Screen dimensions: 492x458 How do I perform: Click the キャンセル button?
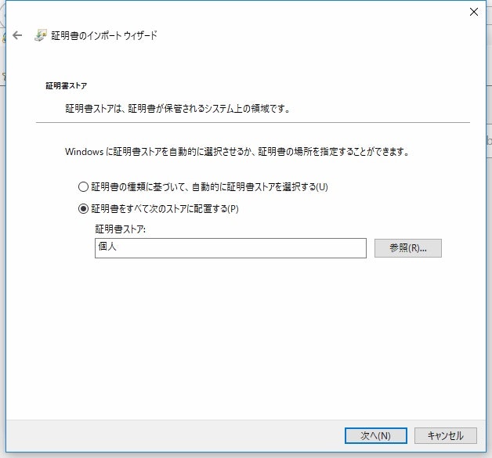(x=446, y=435)
